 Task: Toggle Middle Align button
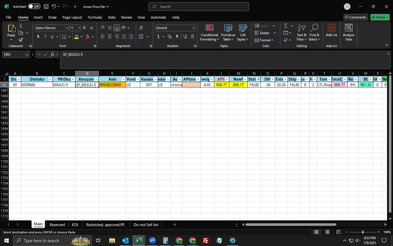point(110,28)
